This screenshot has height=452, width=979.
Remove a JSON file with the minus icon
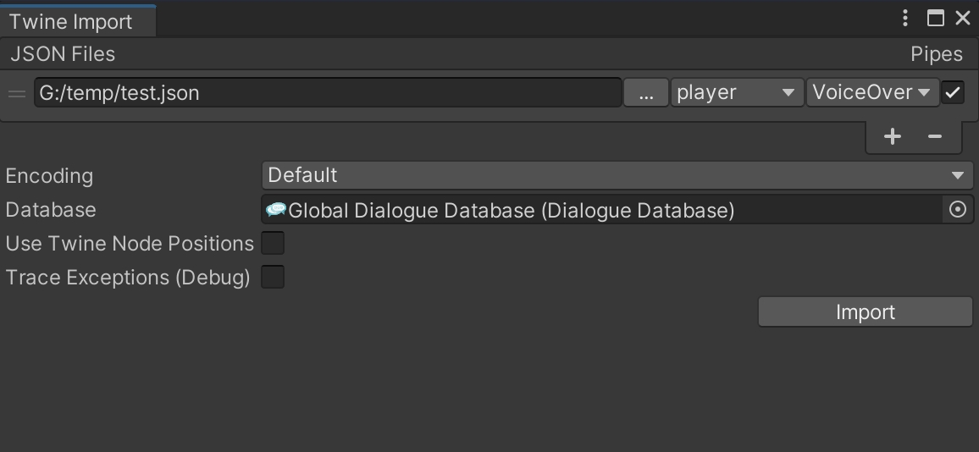click(x=935, y=137)
